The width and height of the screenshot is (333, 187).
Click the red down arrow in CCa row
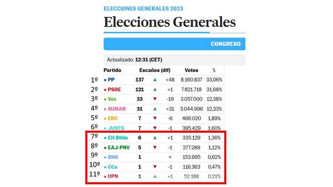point(155,167)
